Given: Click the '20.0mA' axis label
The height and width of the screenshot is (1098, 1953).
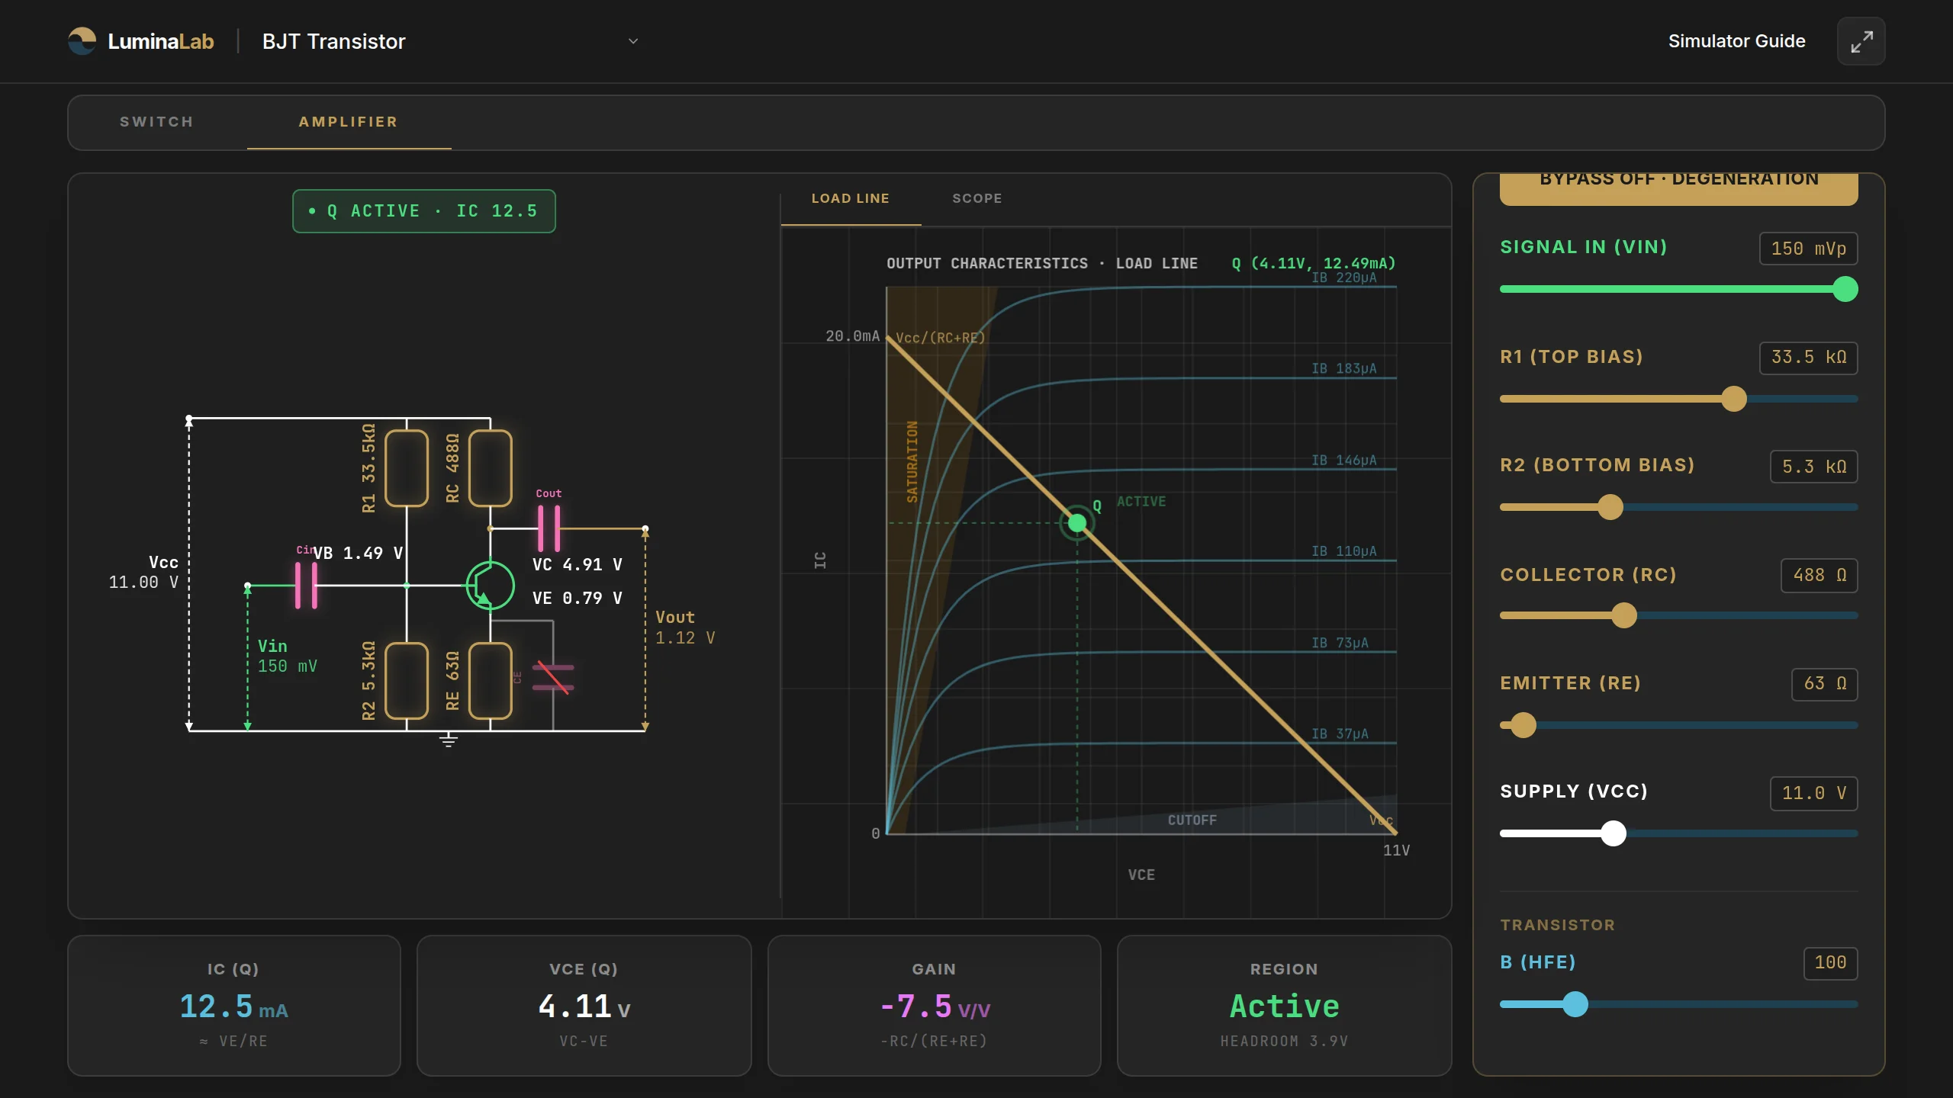Looking at the screenshot, I should [x=852, y=336].
